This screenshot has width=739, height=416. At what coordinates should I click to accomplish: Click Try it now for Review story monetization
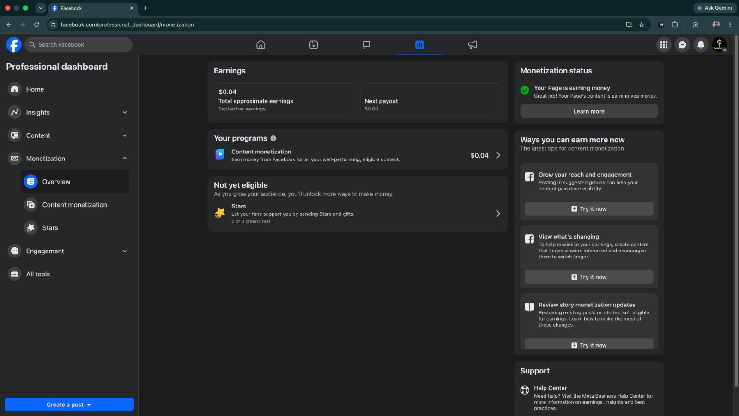589,344
